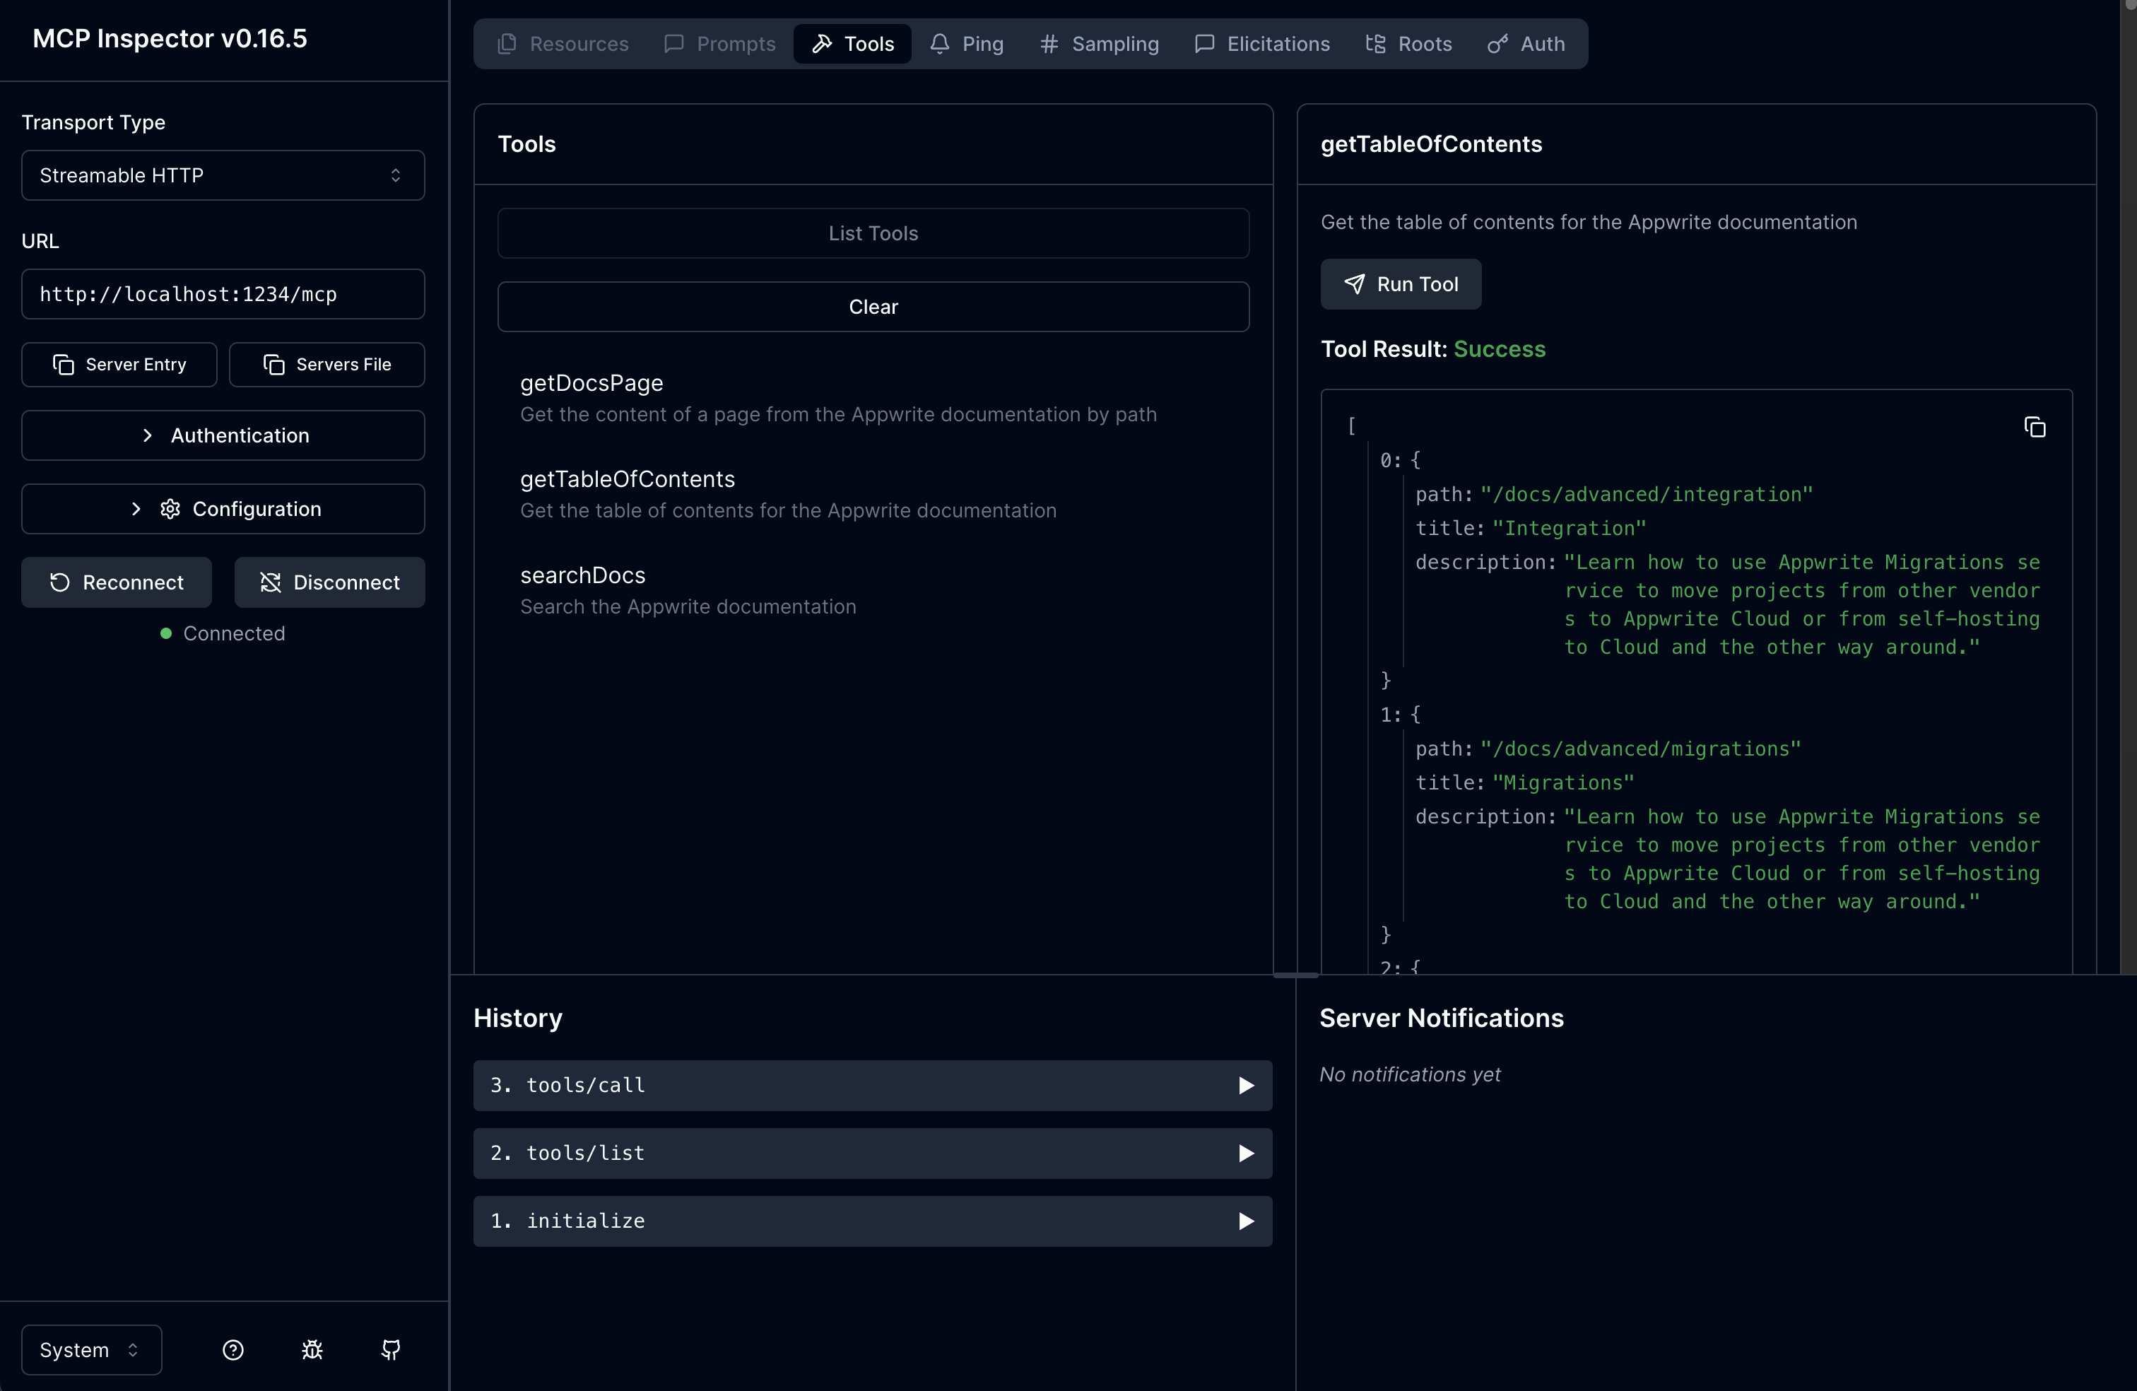Open the System theme dropdown

coord(90,1350)
